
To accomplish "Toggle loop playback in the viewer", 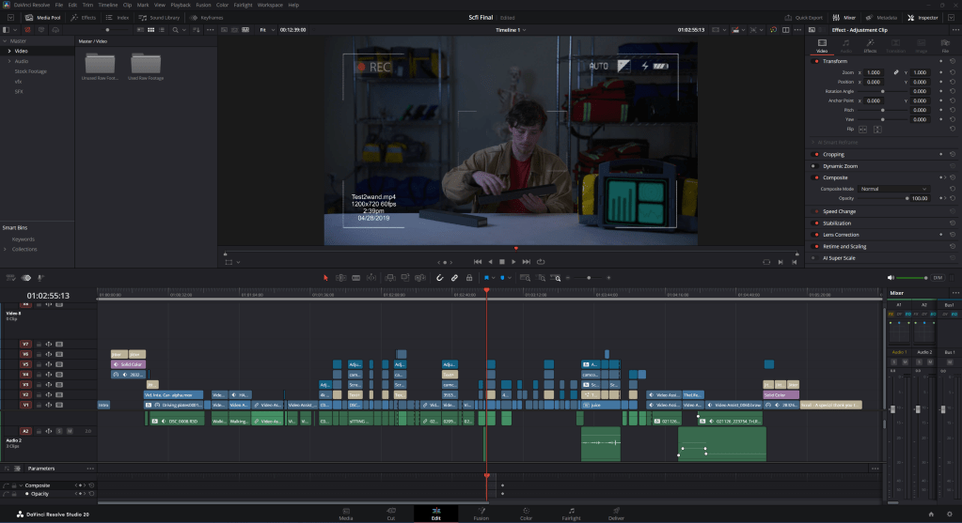I will 540,262.
